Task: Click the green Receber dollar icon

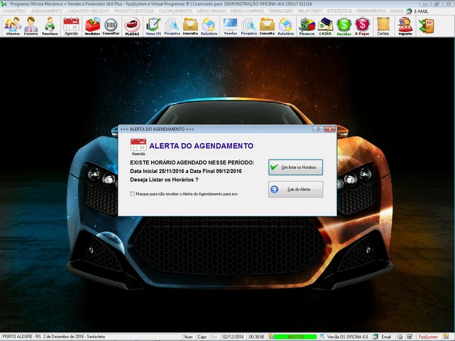Action: pyautogui.click(x=344, y=26)
